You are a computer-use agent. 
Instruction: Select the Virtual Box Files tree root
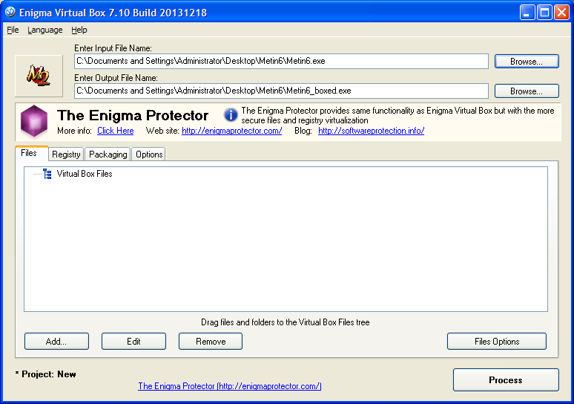(x=85, y=174)
